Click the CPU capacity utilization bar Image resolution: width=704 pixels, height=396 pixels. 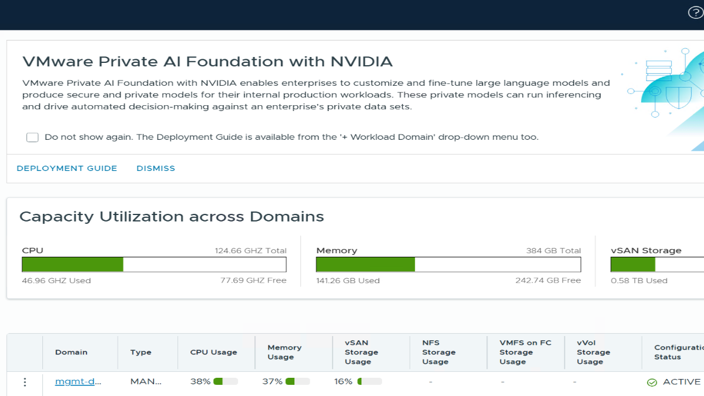click(x=154, y=265)
